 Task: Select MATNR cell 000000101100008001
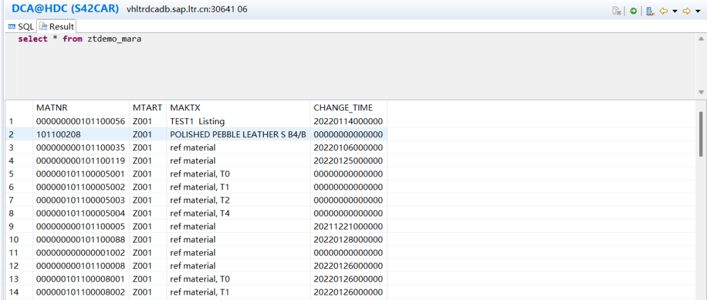[81, 279]
